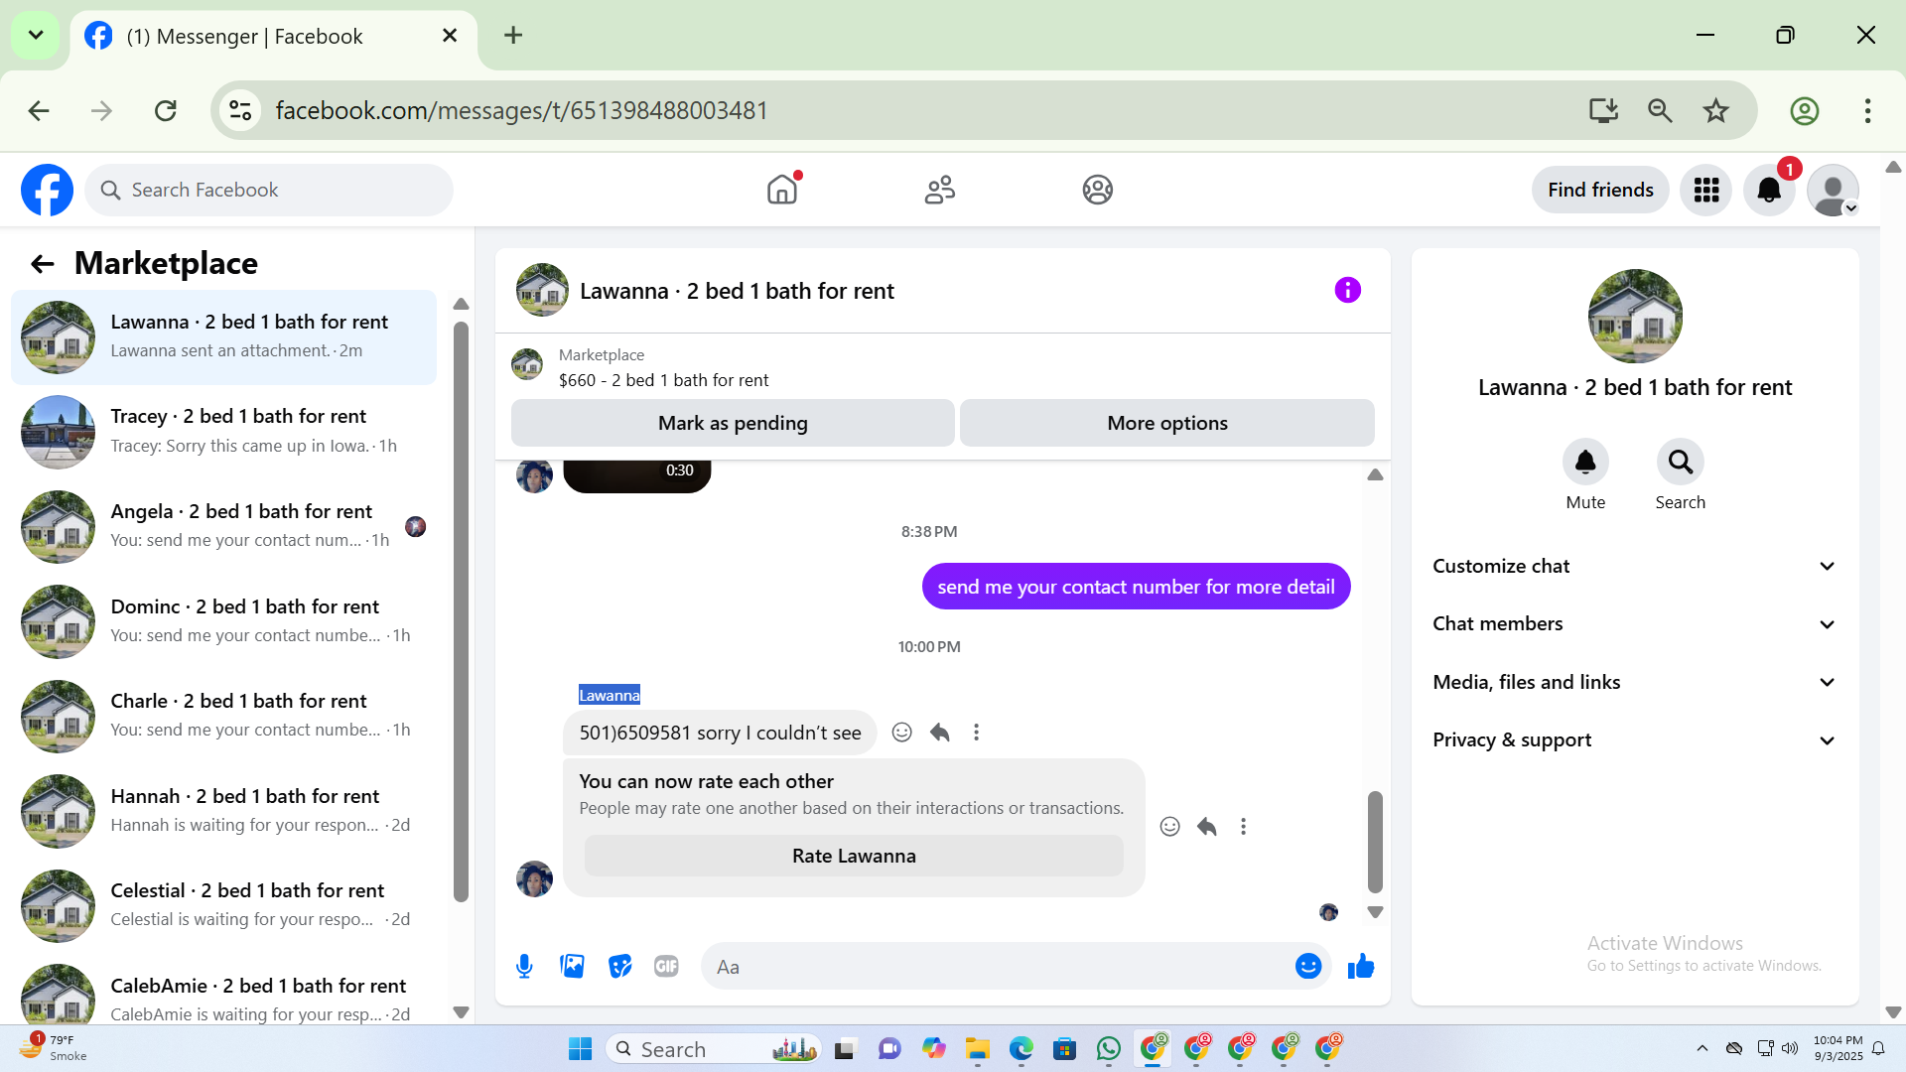Expand the Chat members section
The height and width of the screenshot is (1072, 1906).
[x=1634, y=624]
